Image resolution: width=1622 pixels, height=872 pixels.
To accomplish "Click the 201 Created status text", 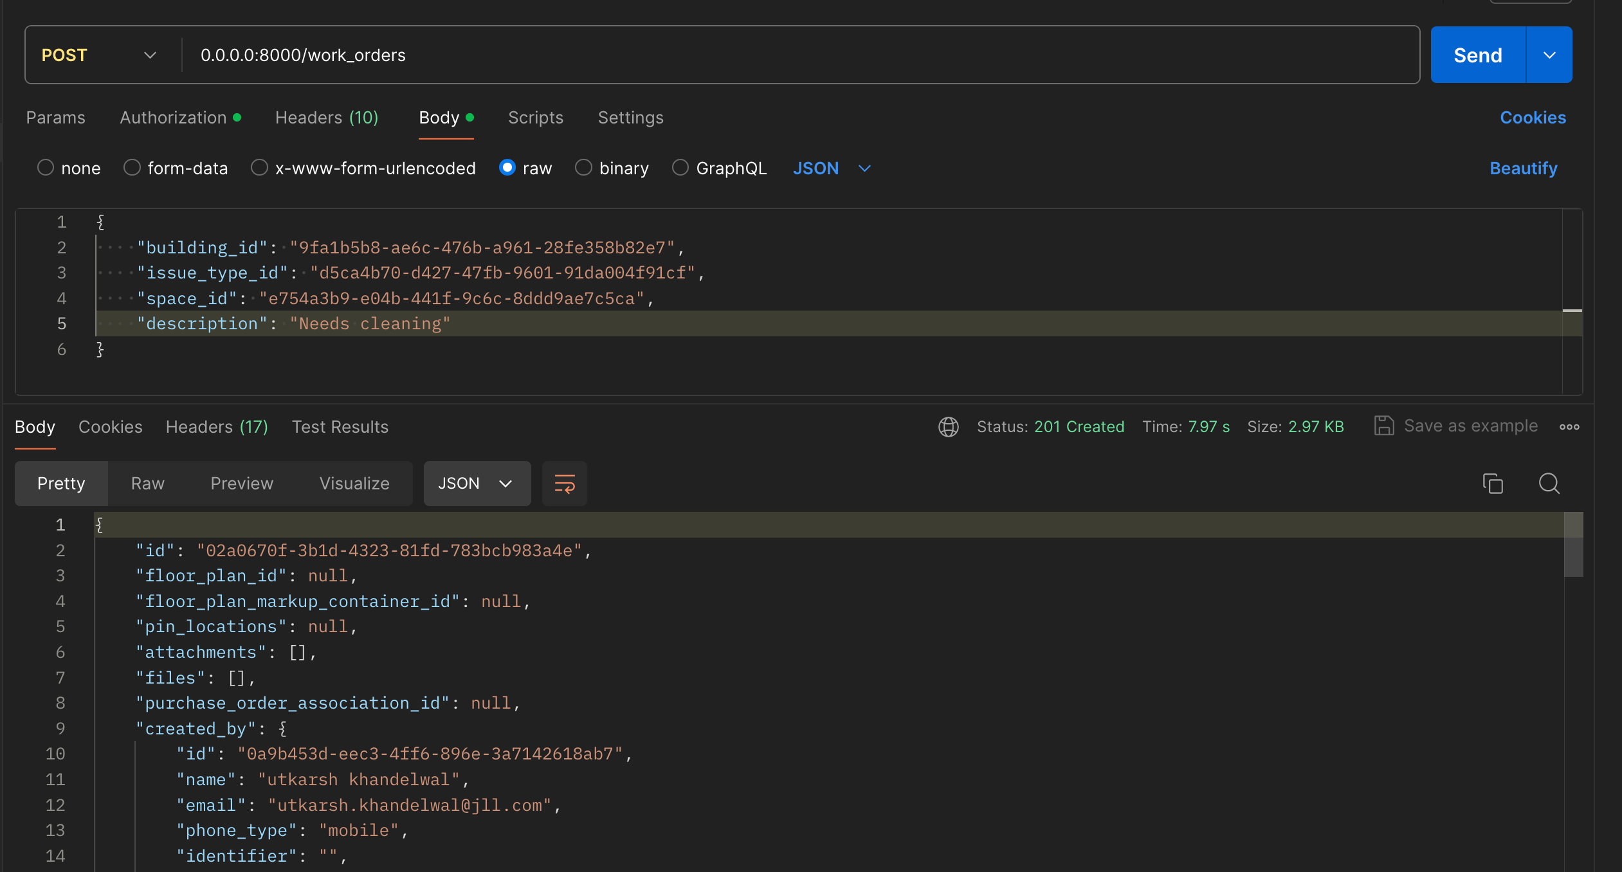I will [1079, 427].
